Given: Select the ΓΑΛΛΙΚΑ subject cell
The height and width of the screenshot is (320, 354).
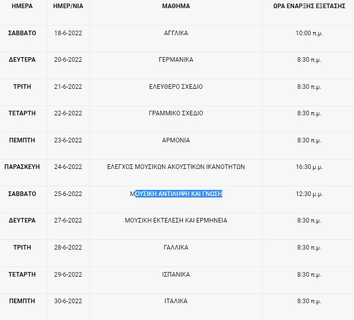Looking at the screenshot, I should pyautogui.click(x=176, y=248).
